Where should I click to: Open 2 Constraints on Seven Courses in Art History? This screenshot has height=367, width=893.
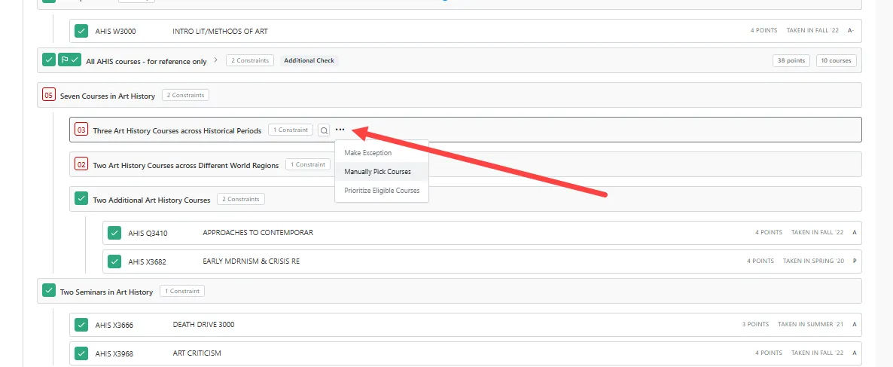186,95
